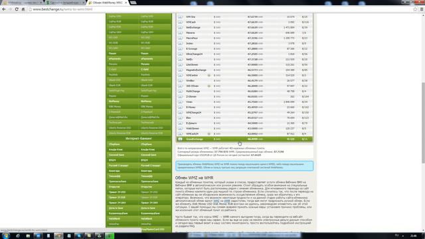Image resolution: width=425 pixels, height=239 pixels.
Task: Click the WMZ link in the description text
Action: (216, 200)
